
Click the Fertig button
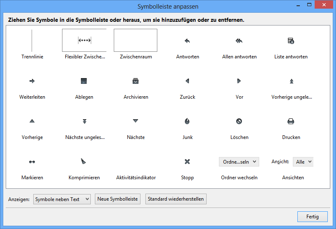313,217
